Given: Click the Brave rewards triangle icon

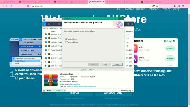Looking at the screenshot, I should (157, 6).
